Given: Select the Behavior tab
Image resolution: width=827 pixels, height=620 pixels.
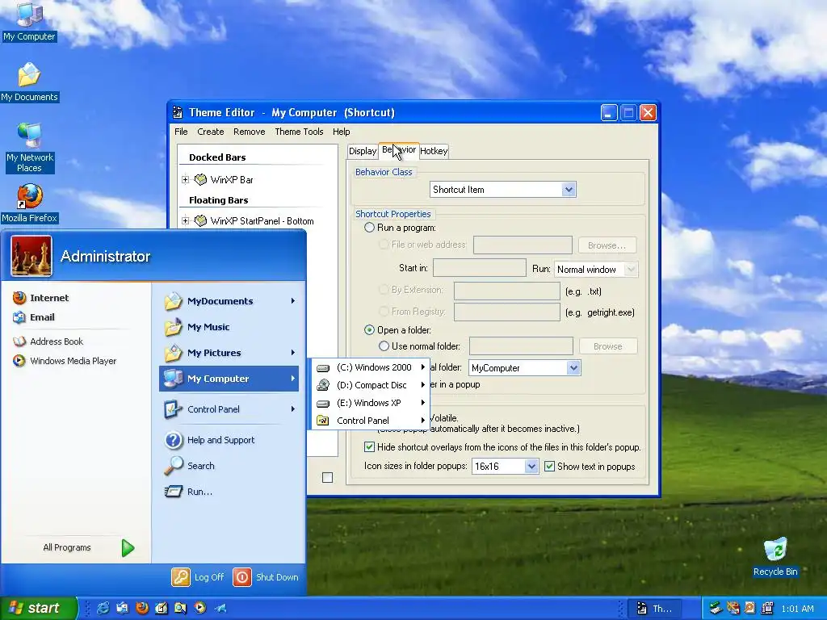Looking at the screenshot, I should (399, 150).
